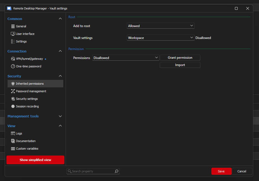Click the Common section heading

(15, 19)
